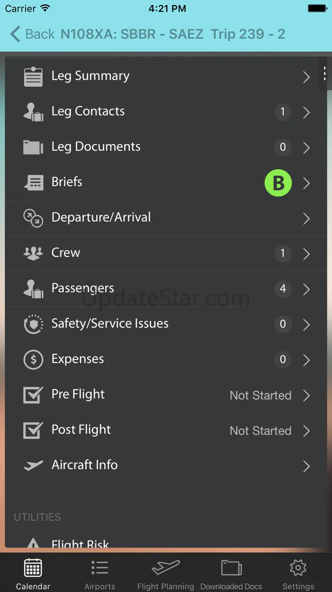Tap the Leg Documents folder icon
Screen dimensions: 332x592
pos(33,147)
